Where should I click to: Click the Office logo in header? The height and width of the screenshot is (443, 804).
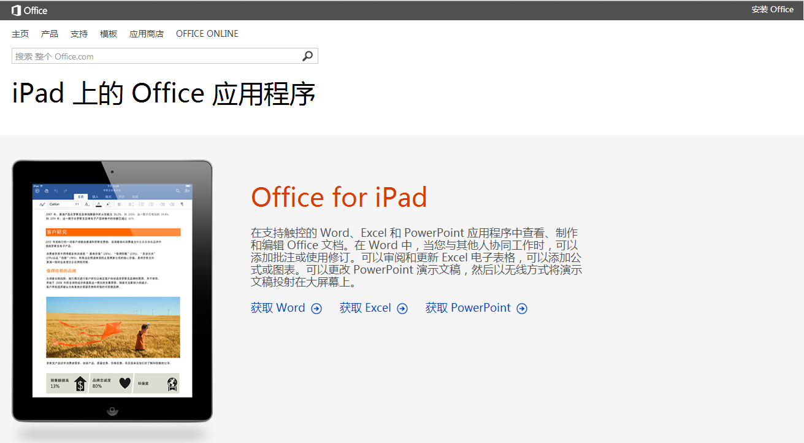click(29, 10)
